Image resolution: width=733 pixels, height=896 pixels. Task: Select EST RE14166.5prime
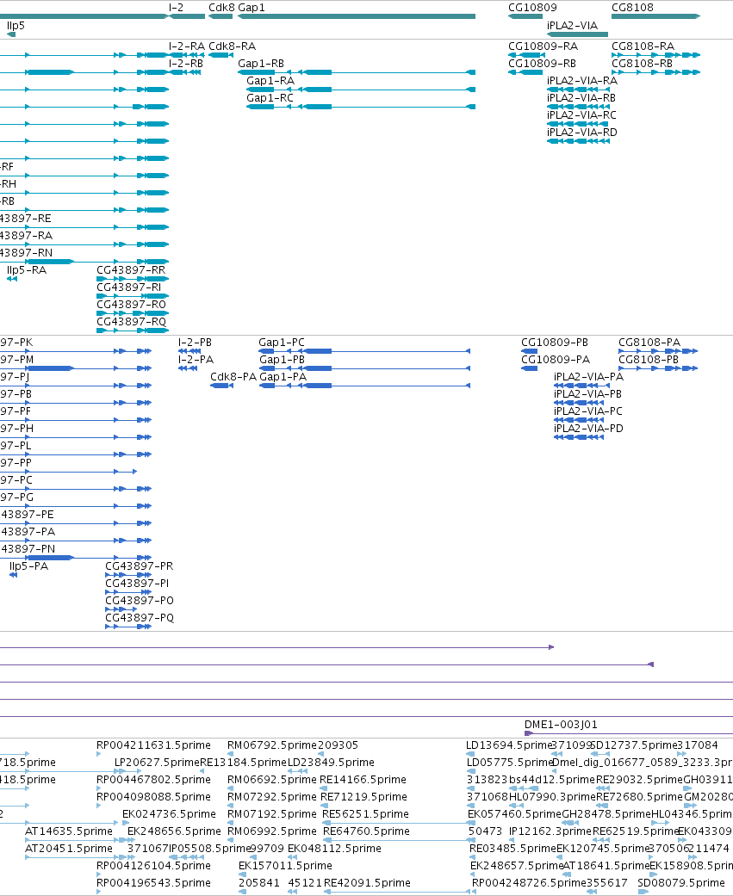point(363,780)
